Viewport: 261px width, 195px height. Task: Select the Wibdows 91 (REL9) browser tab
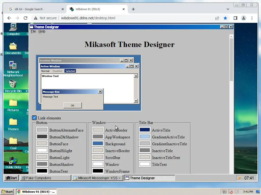[97, 9]
